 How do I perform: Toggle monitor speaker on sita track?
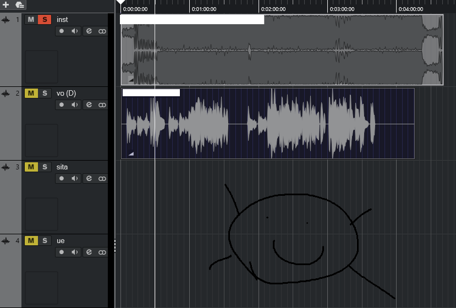pyautogui.click(x=75, y=178)
